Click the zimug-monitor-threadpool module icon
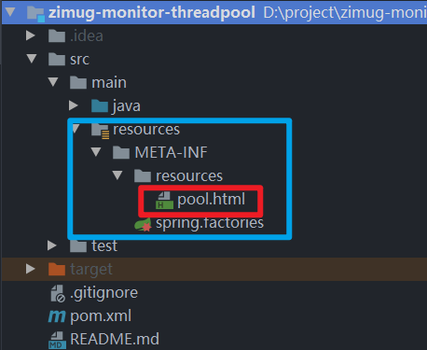The image size is (427, 350). (x=35, y=14)
